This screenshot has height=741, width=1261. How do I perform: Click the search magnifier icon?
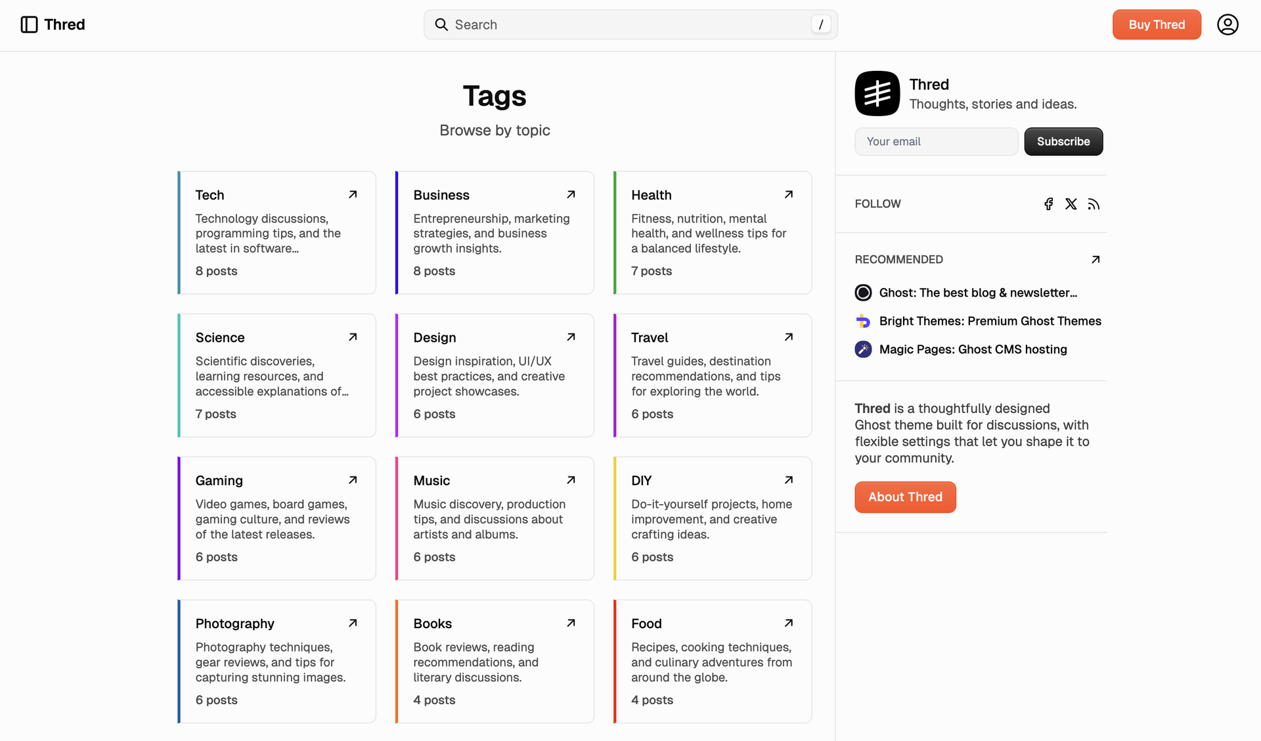point(441,24)
